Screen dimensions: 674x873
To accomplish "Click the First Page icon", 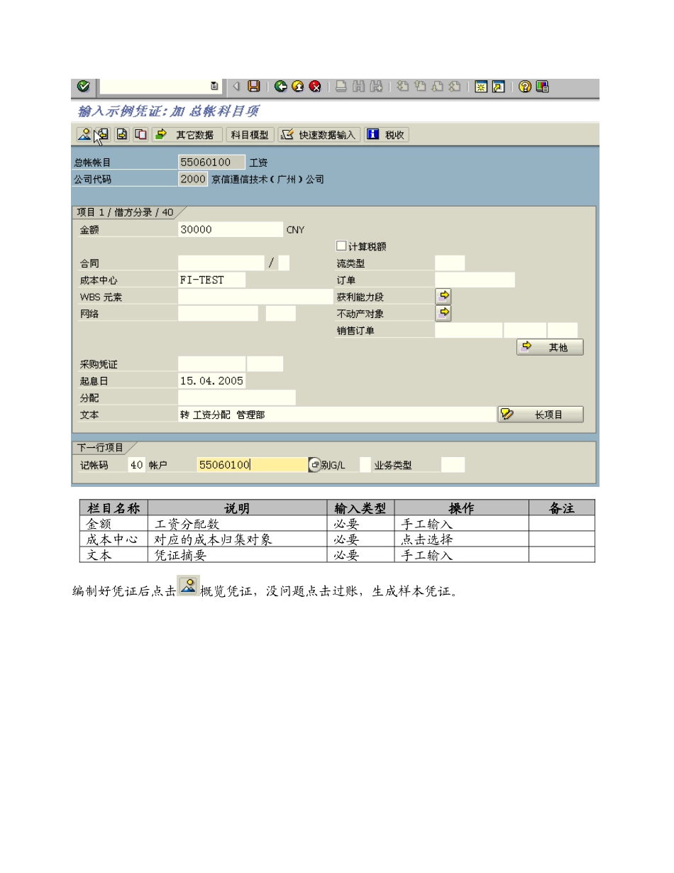I will pos(403,87).
